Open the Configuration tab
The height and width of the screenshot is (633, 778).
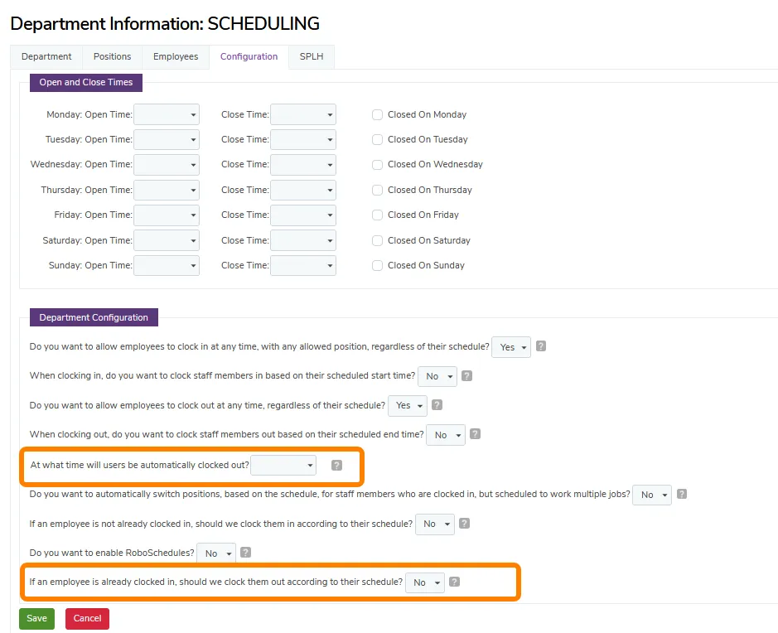click(x=249, y=56)
